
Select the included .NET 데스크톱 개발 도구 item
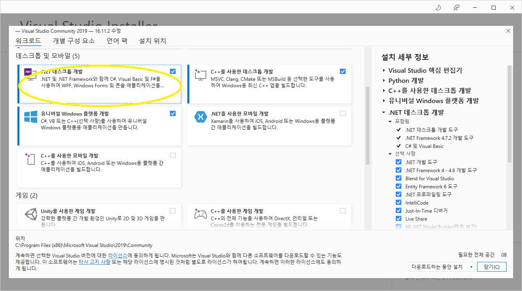coord(432,130)
